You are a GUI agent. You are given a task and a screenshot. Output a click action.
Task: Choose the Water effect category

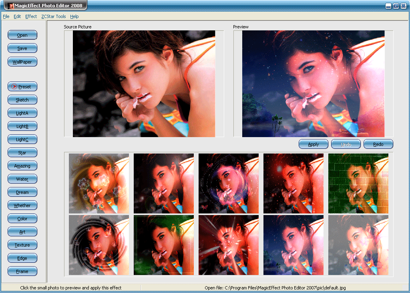(22, 179)
